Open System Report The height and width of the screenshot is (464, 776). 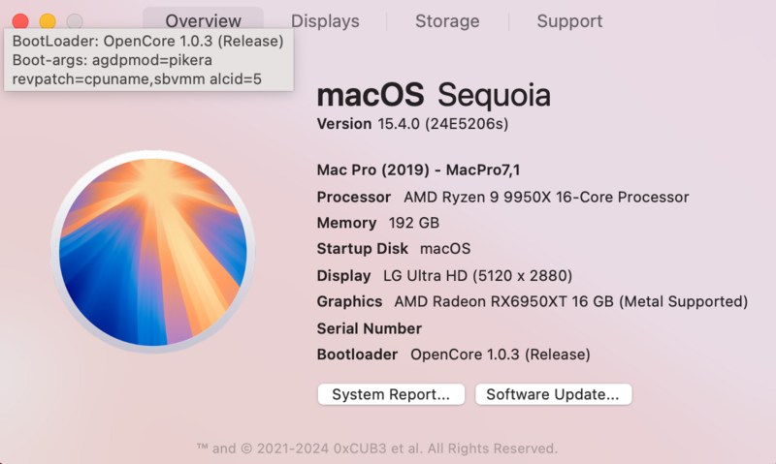click(391, 394)
